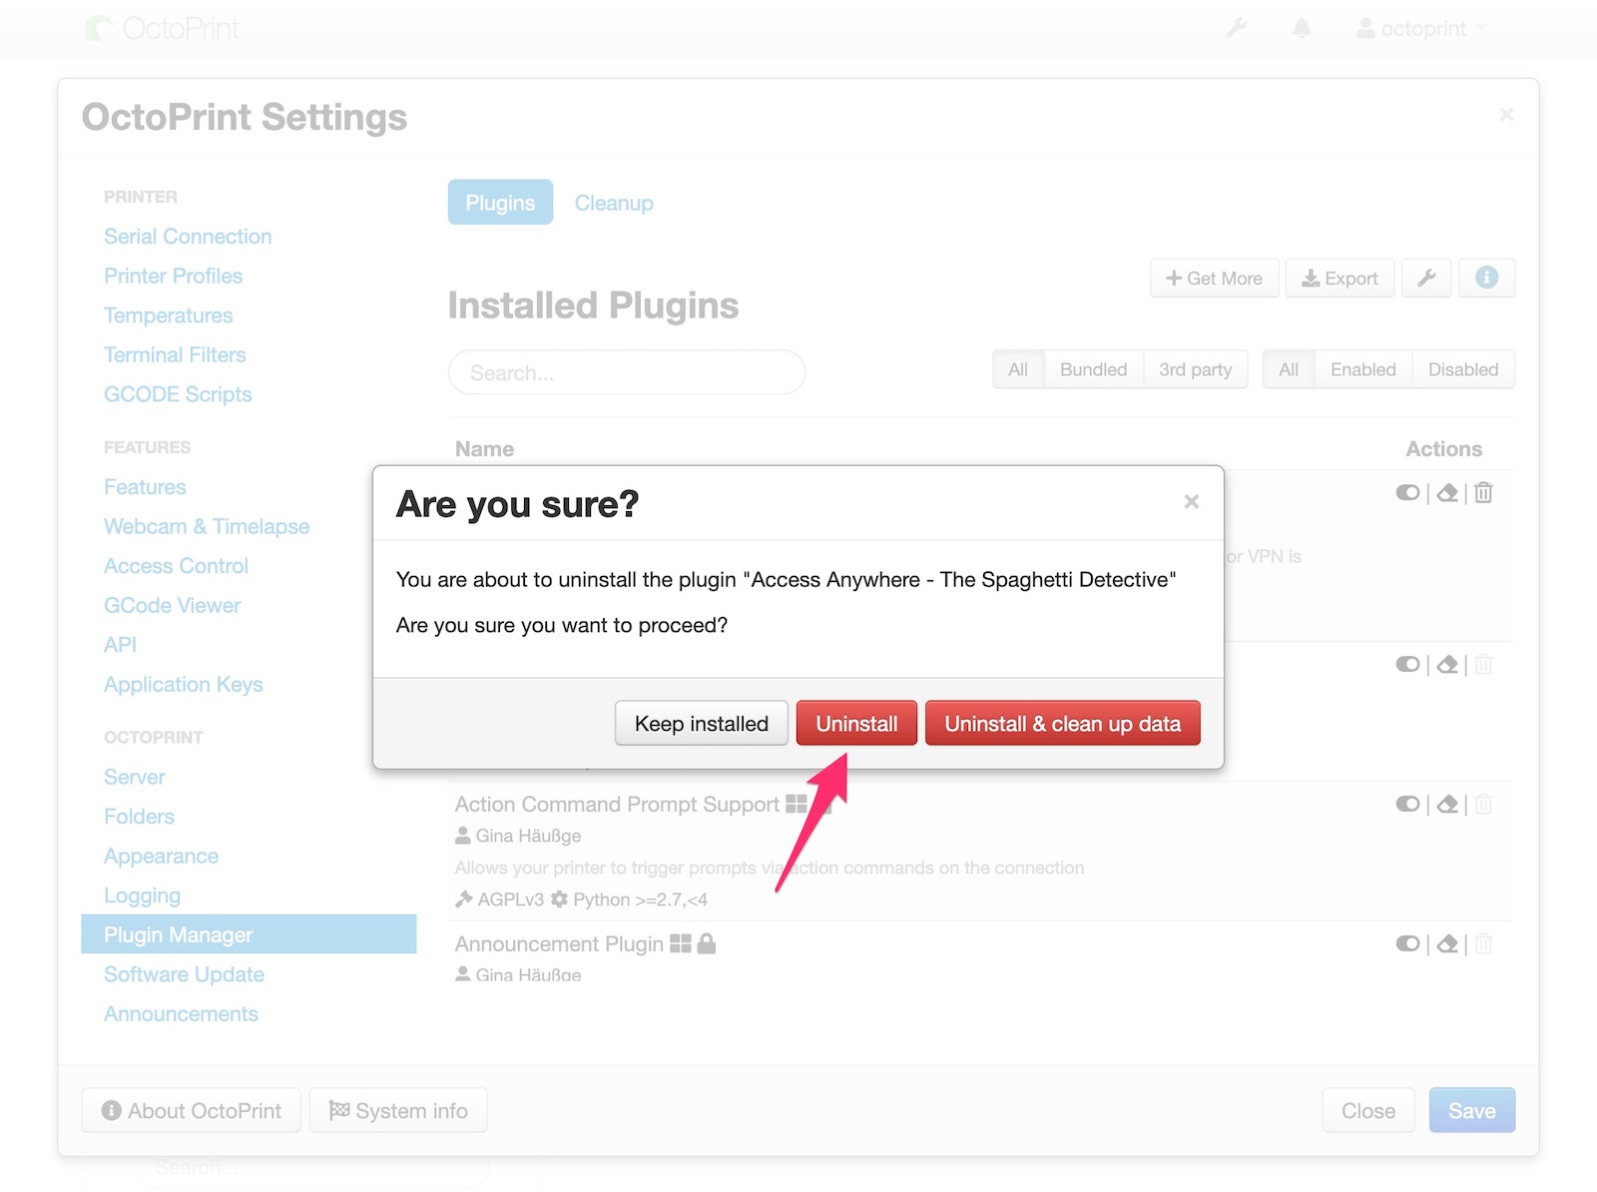Open the octoprint user dropdown menu
Viewport: 1597px width, 1192px height.
tap(1421, 29)
